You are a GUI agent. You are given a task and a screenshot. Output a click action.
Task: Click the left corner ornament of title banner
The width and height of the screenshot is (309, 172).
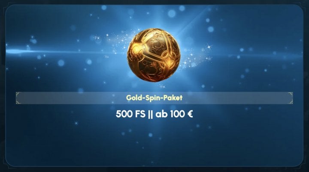18,98
